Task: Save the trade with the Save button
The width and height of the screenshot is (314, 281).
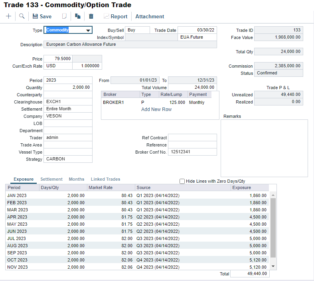Action: coord(42,16)
